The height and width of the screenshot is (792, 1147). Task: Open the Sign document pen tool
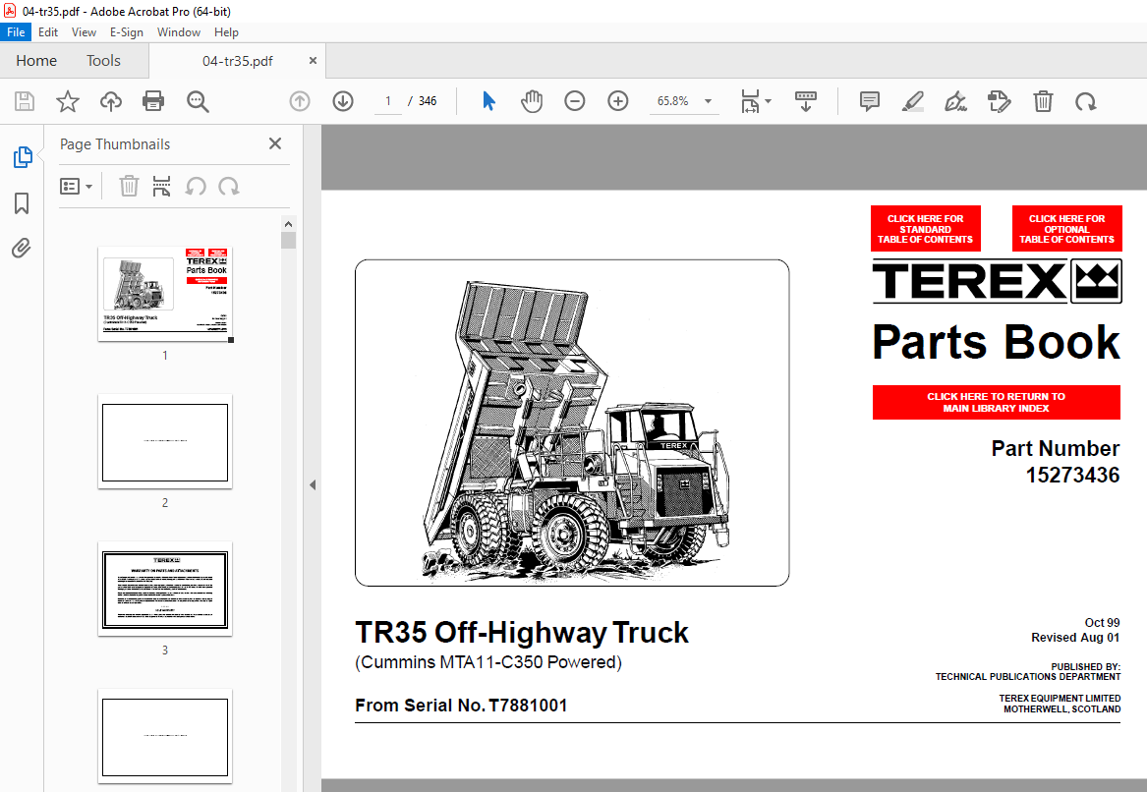pyautogui.click(x=955, y=101)
